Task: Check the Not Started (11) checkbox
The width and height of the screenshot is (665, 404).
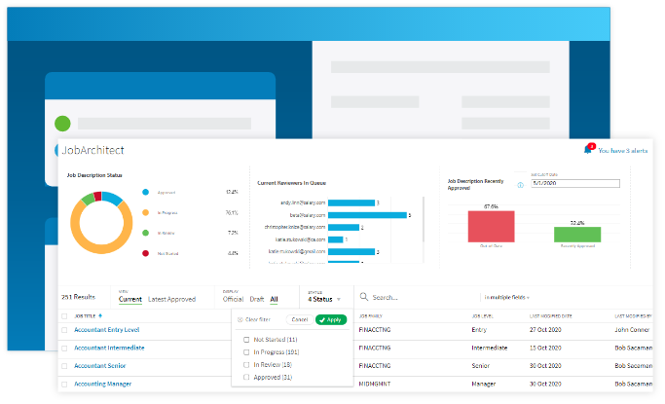Action: pyautogui.click(x=247, y=339)
